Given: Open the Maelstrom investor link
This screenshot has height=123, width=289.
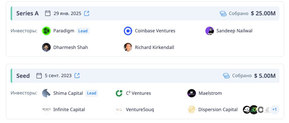Looking at the screenshot, I should tap(210, 93).
